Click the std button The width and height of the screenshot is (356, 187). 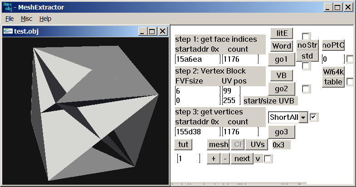(x=307, y=56)
